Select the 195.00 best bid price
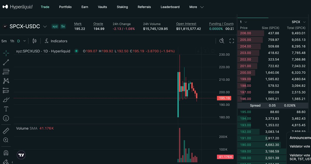Image resolution: width=311 pixels, height=164 pixels. [x=245, y=112]
